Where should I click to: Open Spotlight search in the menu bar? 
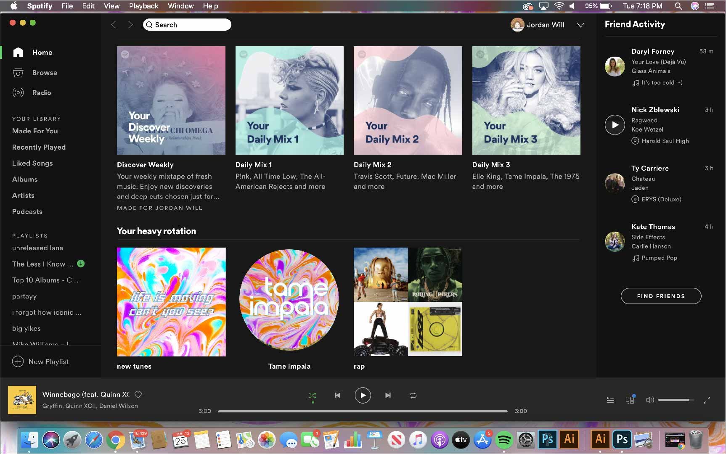(678, 6)
